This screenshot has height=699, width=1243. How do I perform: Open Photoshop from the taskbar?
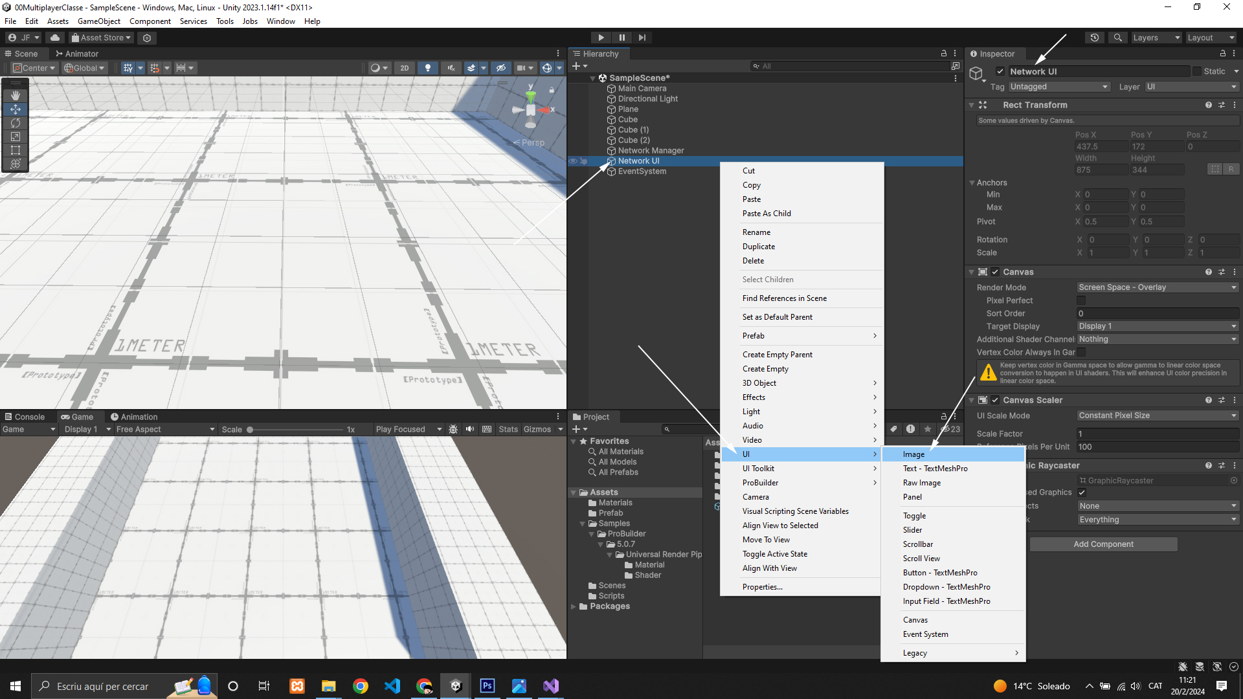point(487,686)
